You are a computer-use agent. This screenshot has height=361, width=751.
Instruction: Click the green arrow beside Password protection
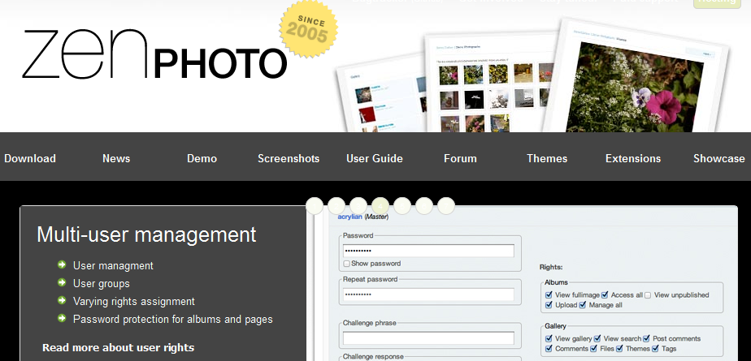click(61, 318)
